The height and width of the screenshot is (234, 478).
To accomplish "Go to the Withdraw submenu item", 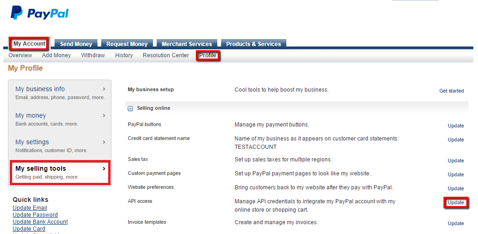I will pyautogui.click(x=93, y=55).
